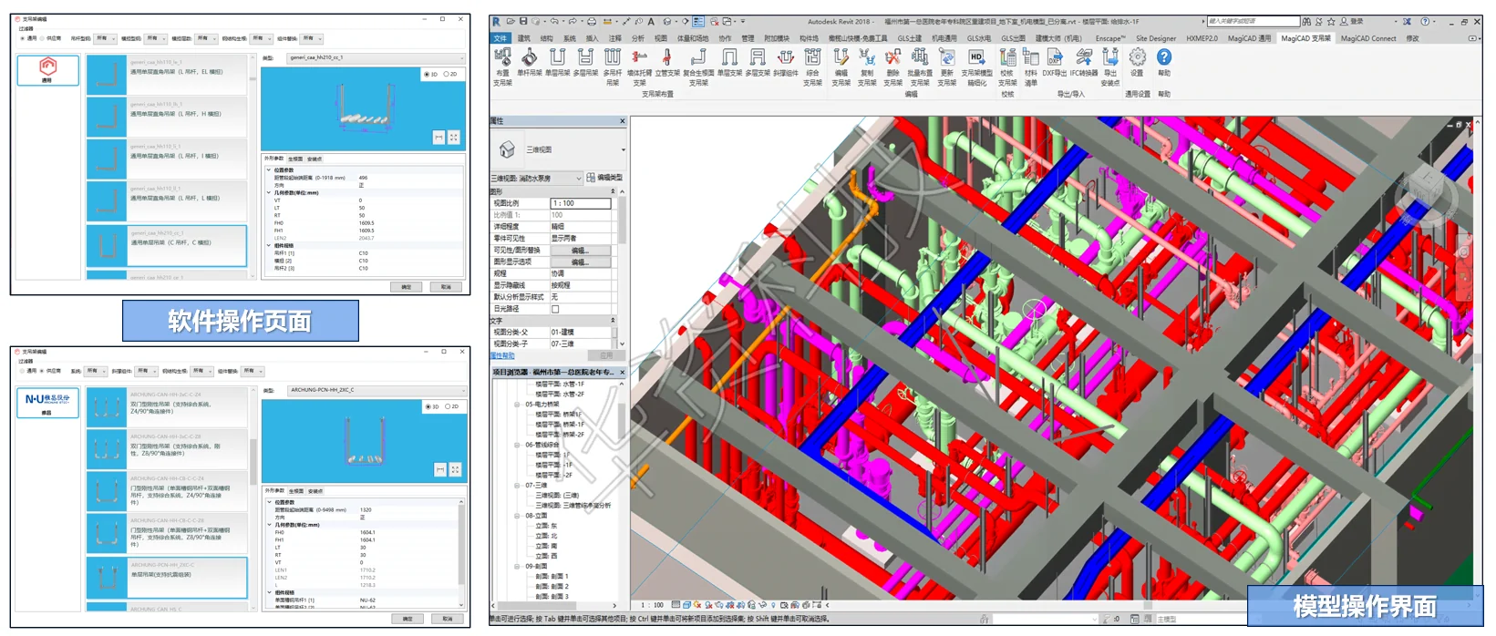Select the generi_caa_hh110_le_1 hanger thumbnail

(x=107, y=75)
